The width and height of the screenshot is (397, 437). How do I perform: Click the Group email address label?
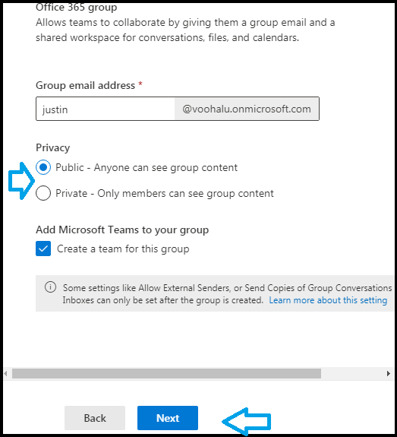coord(85,85)
